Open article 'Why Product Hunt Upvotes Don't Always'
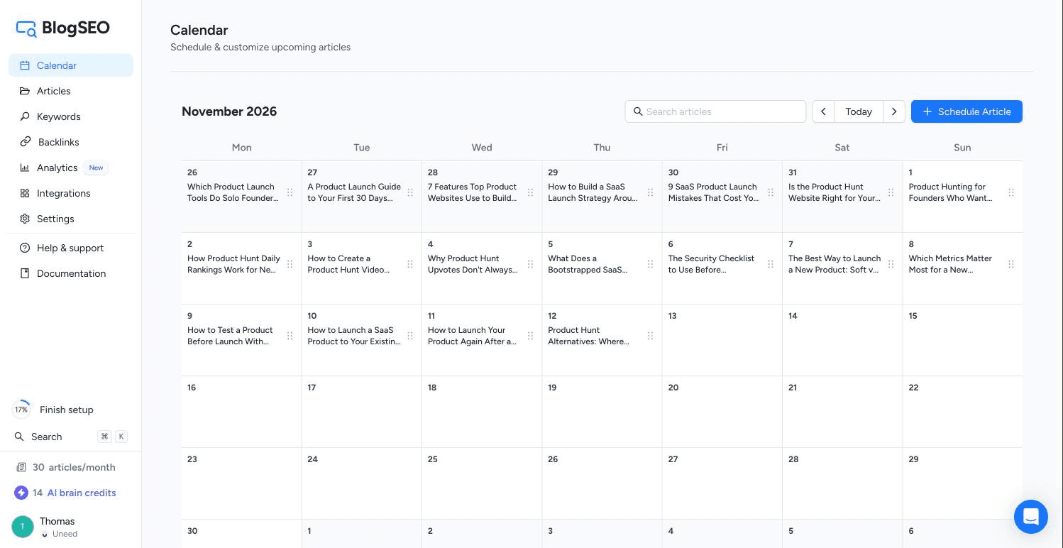Image resolution: width=1063 pixels, height=548 pixels. [473, 264]
